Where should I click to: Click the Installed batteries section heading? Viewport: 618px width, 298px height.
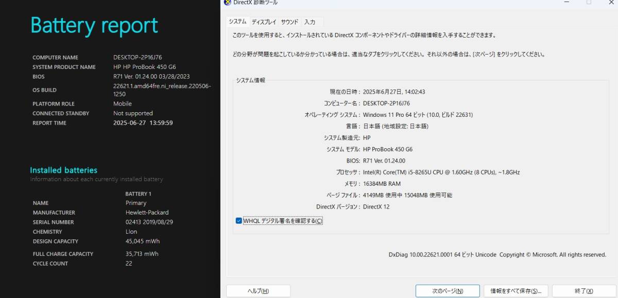click(x=63, y=170)
